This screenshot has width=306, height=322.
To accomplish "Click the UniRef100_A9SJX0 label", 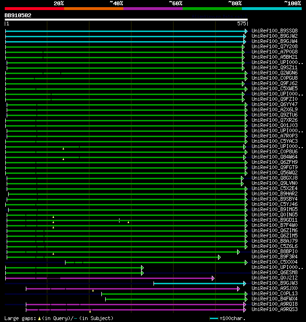I will point(274,289).
